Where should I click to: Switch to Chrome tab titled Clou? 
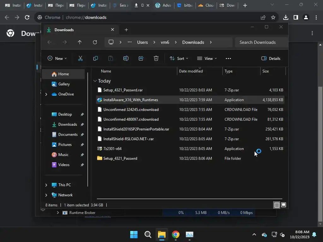[206, 5]
